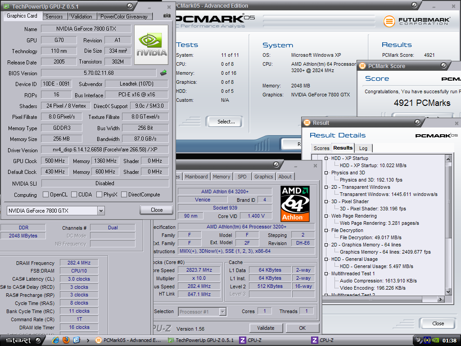Select the Video Encoding result line
Screen dimensions: 461x346
point(372,288)
